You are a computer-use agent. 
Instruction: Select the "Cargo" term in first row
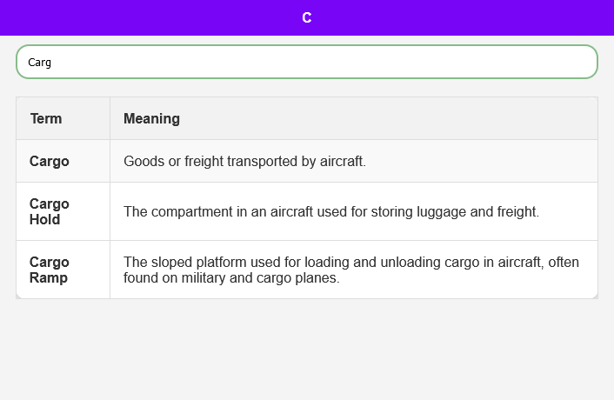pos(50,161)
